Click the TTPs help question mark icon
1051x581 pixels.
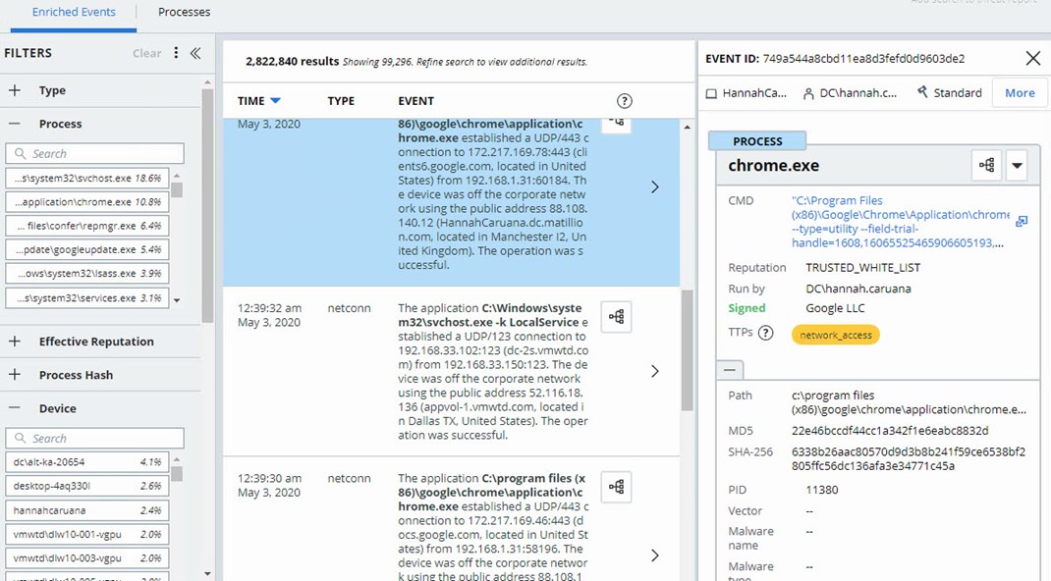click(765, 333)
